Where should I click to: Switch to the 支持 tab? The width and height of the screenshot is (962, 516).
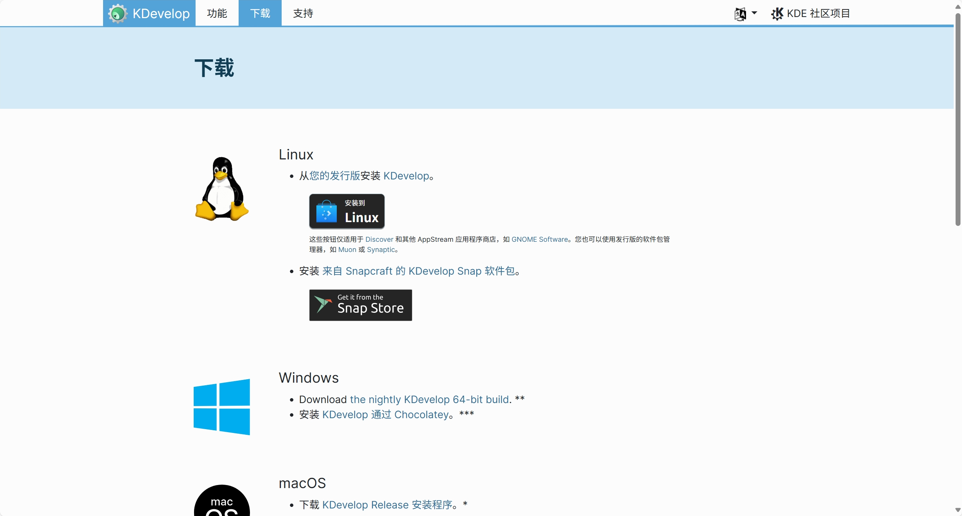303,14
